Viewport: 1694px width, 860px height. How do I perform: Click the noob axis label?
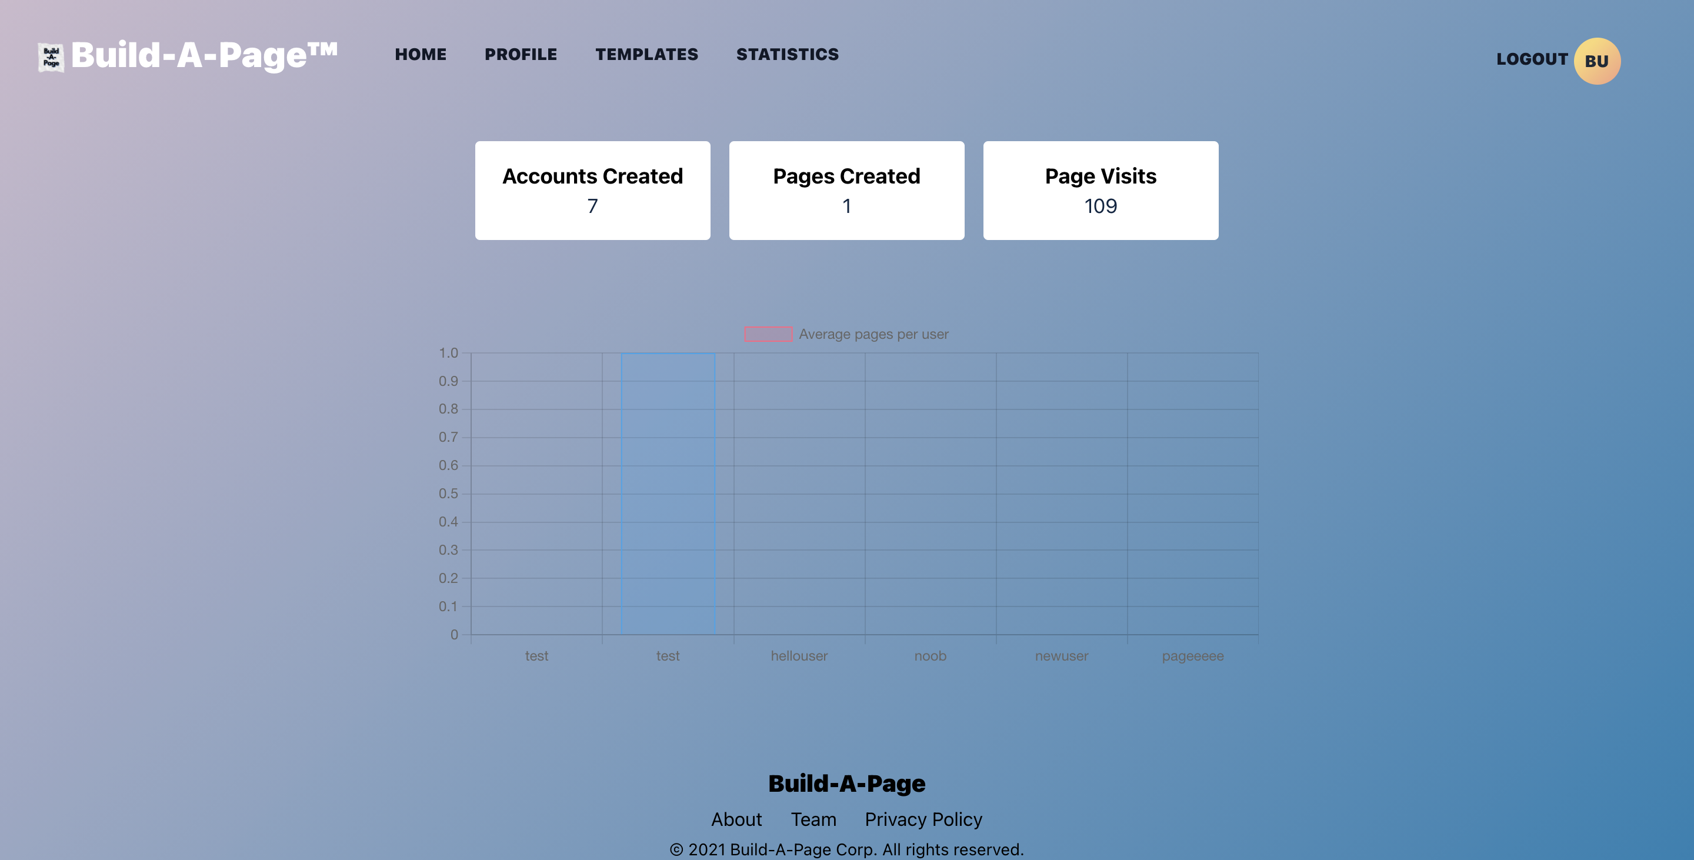(x=930, y=656)
